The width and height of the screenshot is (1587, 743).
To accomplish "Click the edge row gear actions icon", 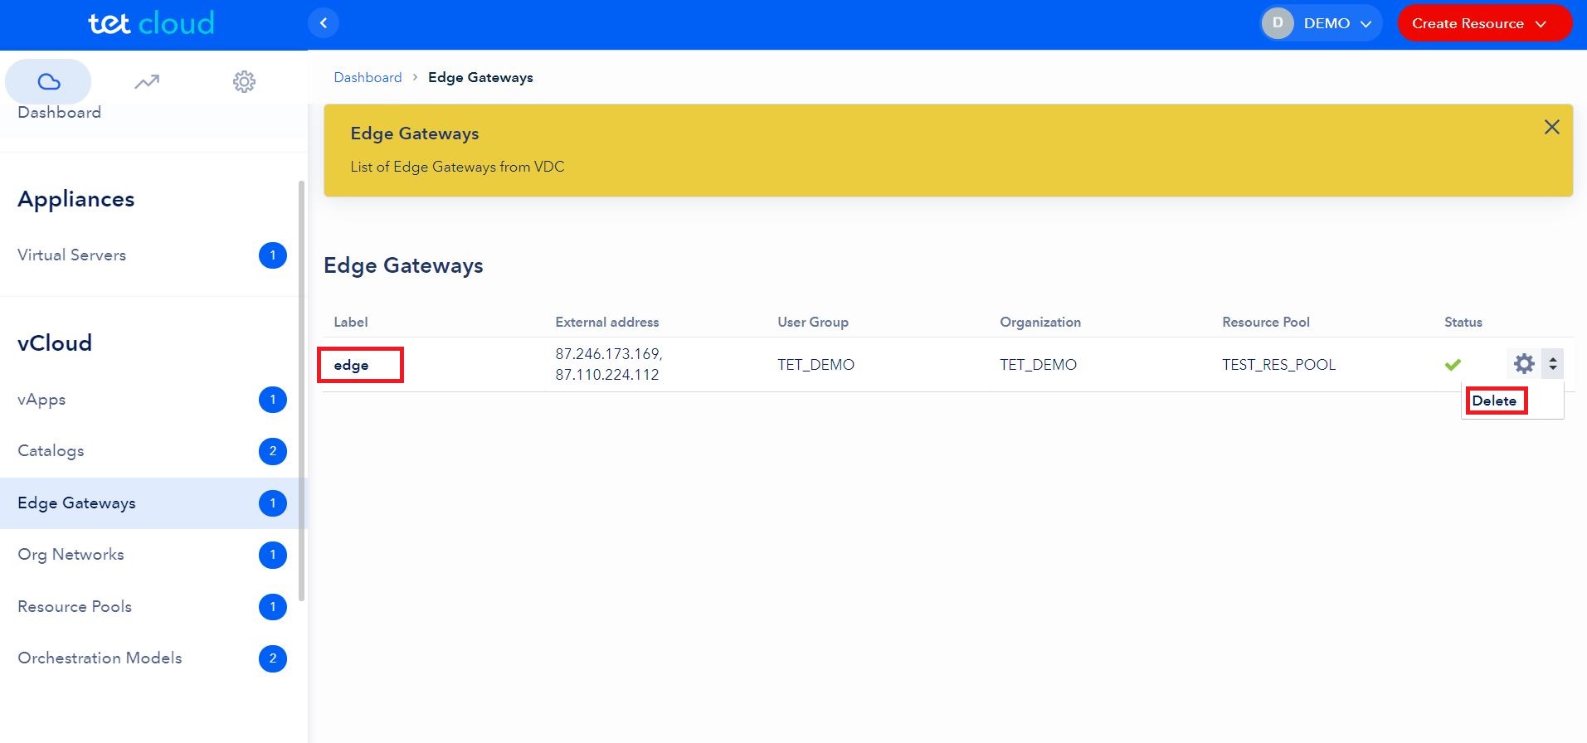I will tap(1523, 363).
